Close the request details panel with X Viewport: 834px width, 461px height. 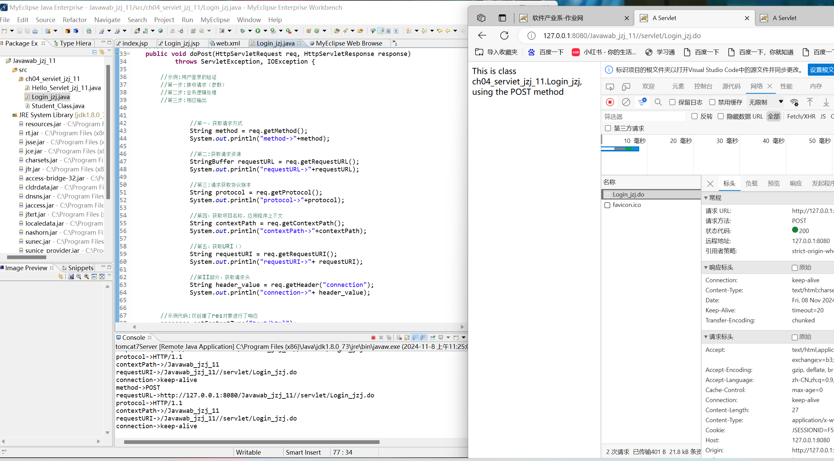pyautogui.click(x=710, y=183)
